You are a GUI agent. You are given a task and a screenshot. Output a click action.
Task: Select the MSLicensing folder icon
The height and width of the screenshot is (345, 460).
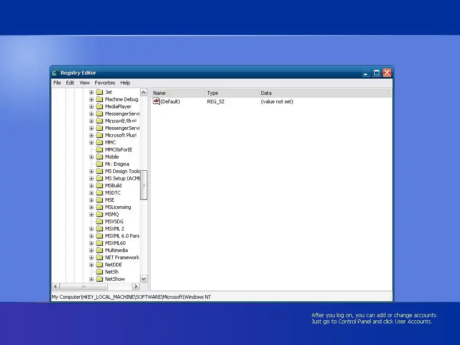[x=100, y=207]
